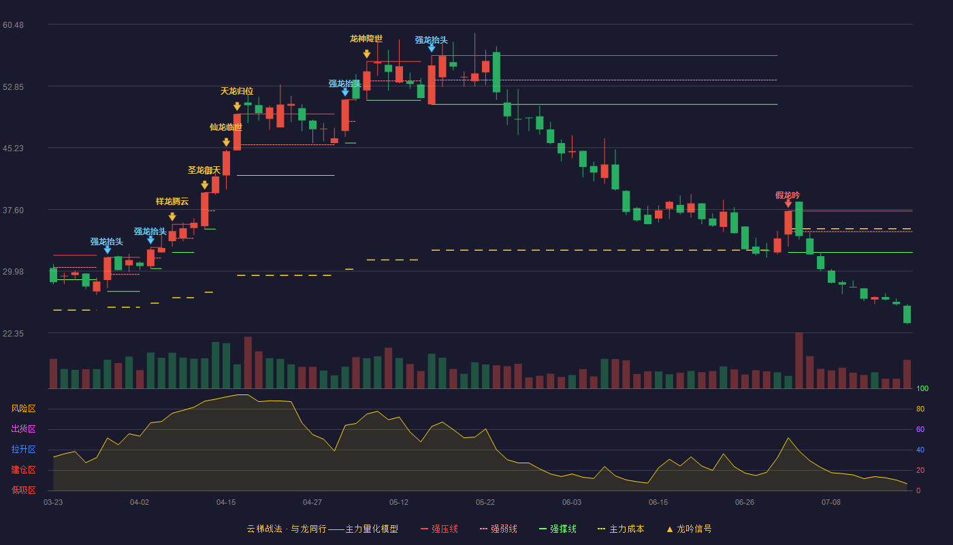Click the 龙吟信号 triangle legend icon
953x545 pixels.
670,529
